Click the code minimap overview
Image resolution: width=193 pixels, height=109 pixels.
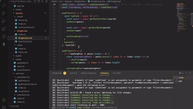183,17
